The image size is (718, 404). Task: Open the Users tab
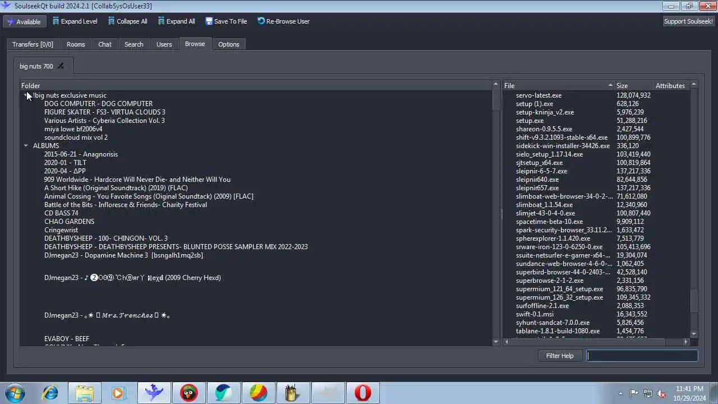tap(164, 44)
